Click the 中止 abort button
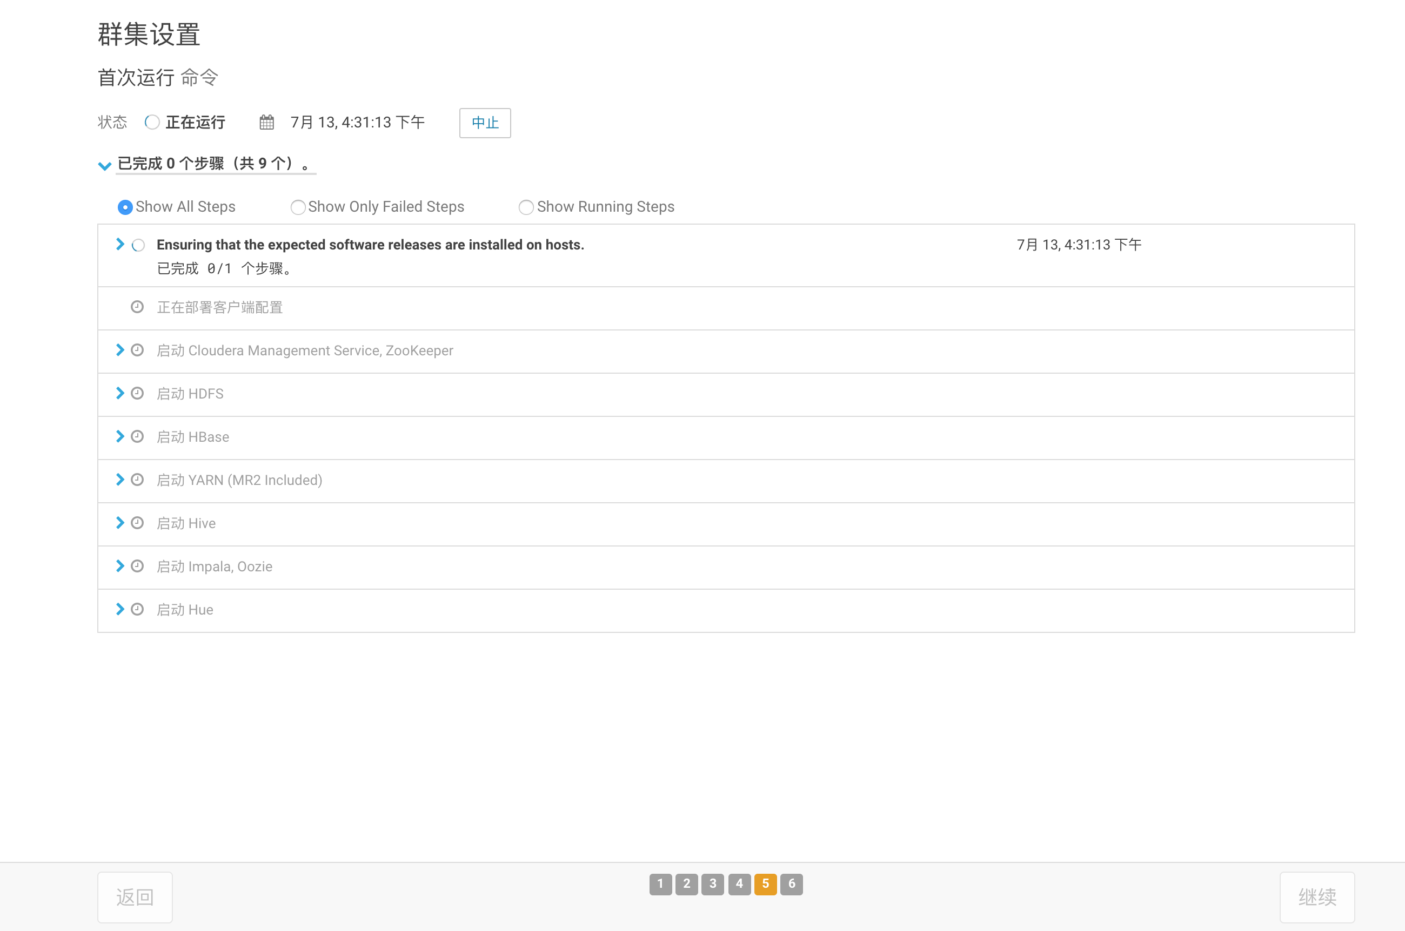 pos(485,123)
